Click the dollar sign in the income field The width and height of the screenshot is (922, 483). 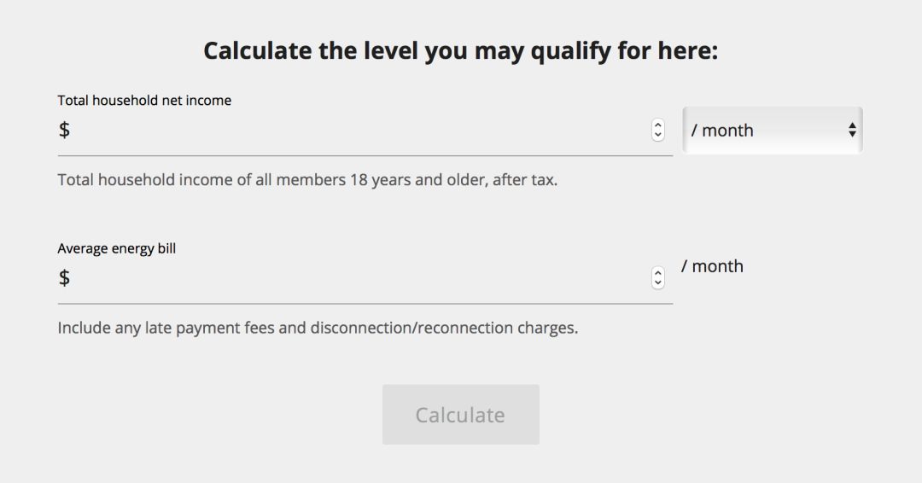coord(64,130)
